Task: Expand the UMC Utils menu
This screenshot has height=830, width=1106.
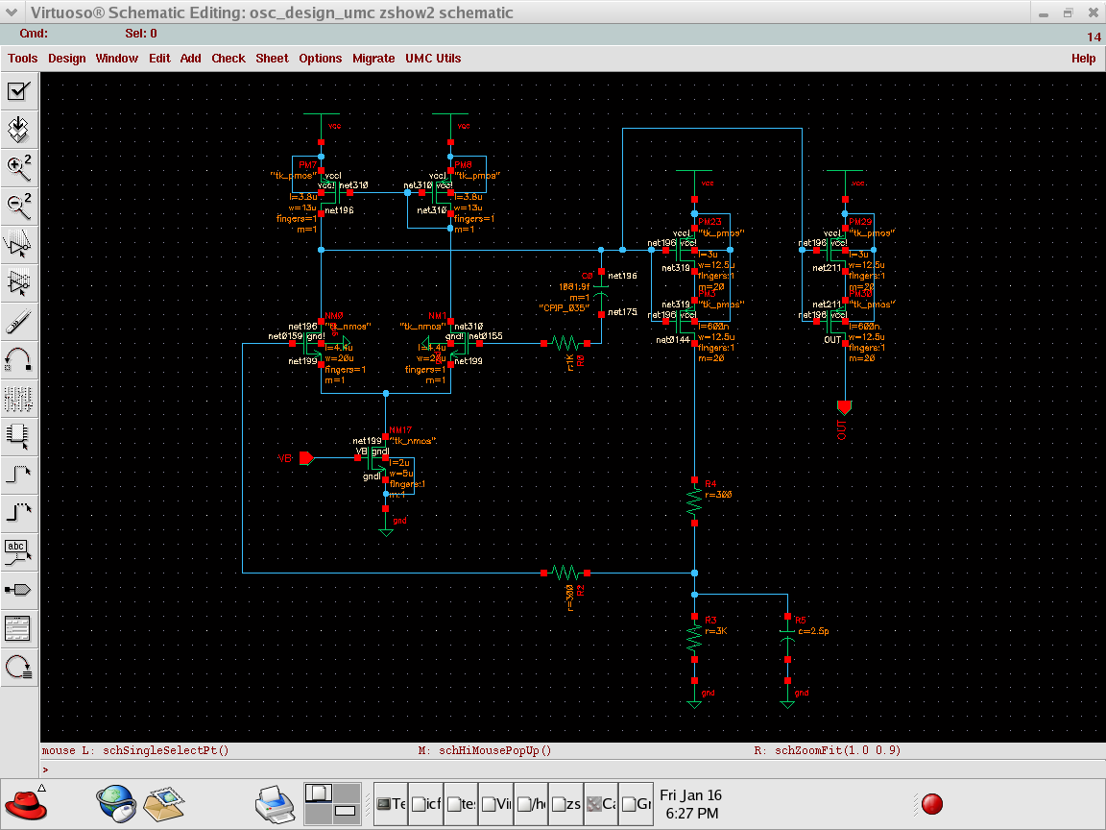Action: tap(433, 59)
